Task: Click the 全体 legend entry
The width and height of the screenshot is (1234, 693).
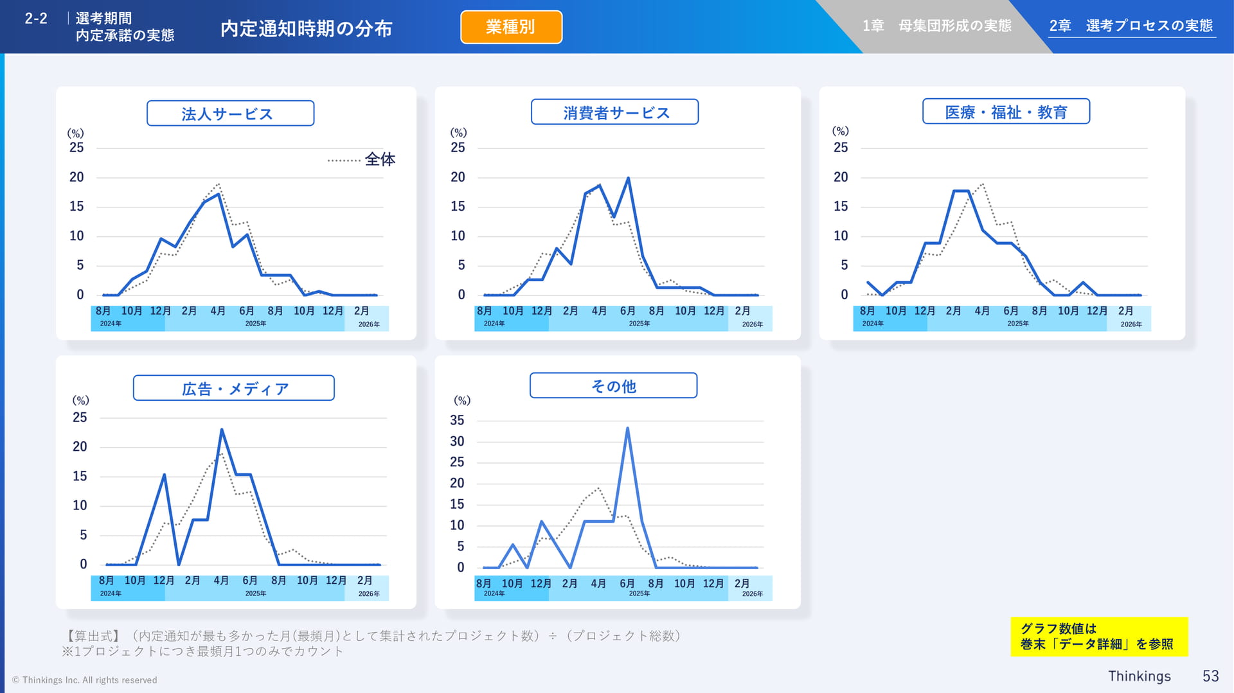Action: click(361, 159)
